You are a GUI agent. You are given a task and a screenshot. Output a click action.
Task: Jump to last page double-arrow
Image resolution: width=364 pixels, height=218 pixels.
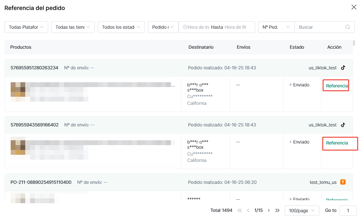pos(277,211)
